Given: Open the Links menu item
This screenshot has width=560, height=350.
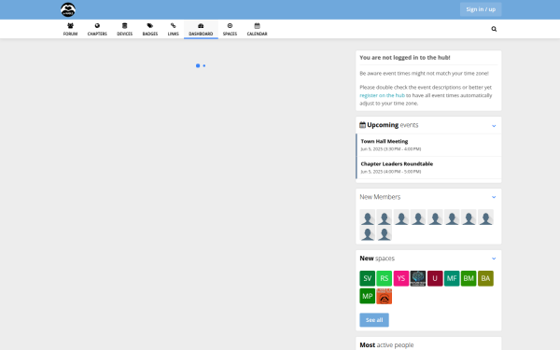Looking at the screenshot, I should pyautogui.click(x=174, y=29).
